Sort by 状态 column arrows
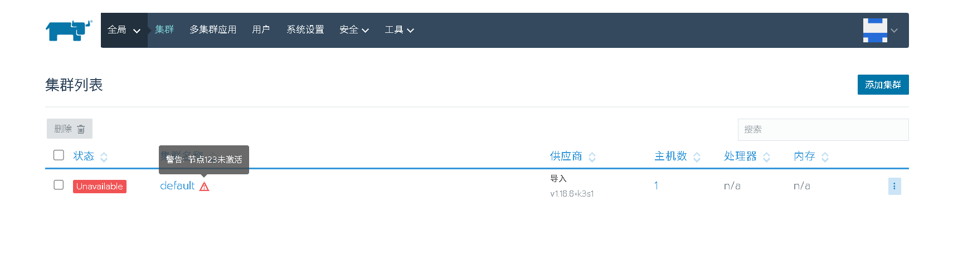The image size is (953, 279). [x=104, y=157]
